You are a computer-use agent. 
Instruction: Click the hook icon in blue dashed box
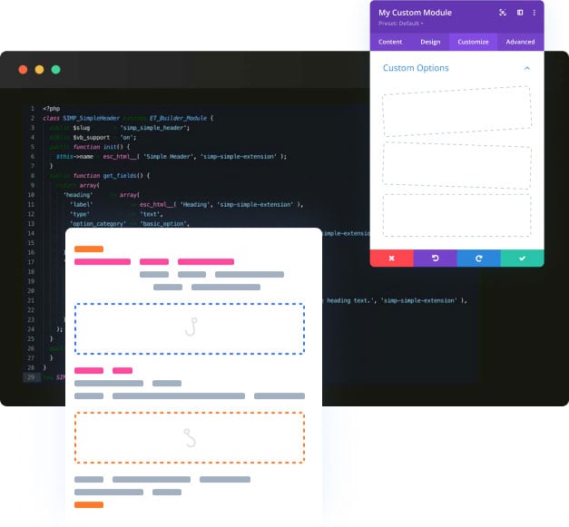190,327
